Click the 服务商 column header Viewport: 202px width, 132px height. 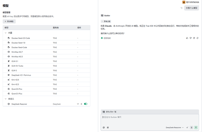coord(56,28)
